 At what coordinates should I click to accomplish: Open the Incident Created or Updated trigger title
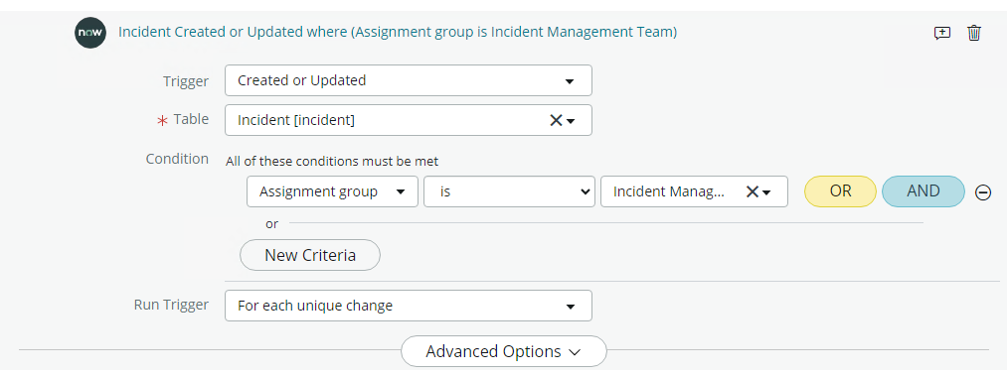398,32
